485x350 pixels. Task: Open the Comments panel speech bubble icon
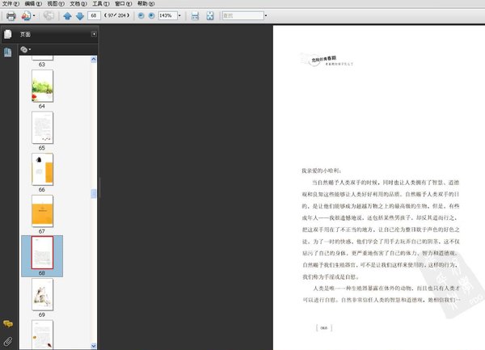(8, 323)
